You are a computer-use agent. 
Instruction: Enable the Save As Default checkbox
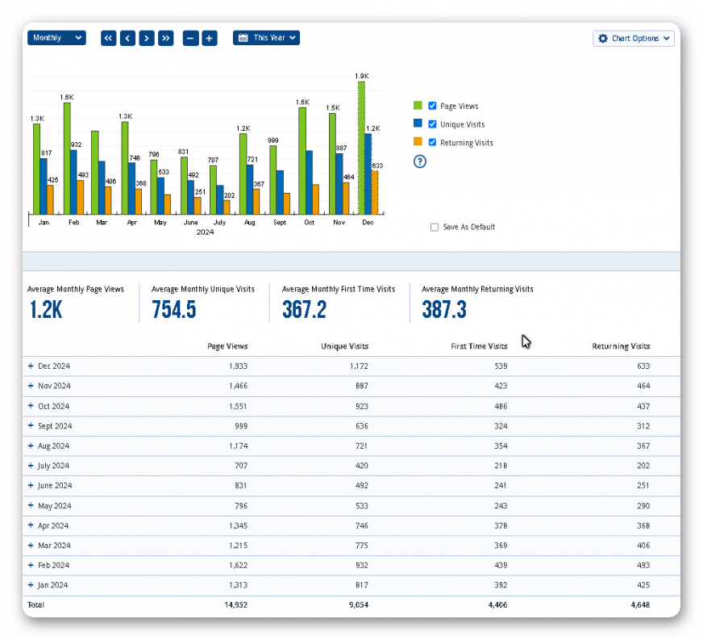tap(435, 228)
